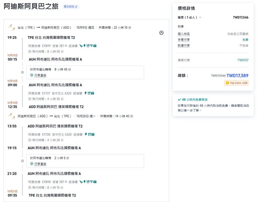This screenshot has height=202, width=259.
Task: Click the clock icon beside 8 小時 50 分 flight time
Action: [30, 51]
